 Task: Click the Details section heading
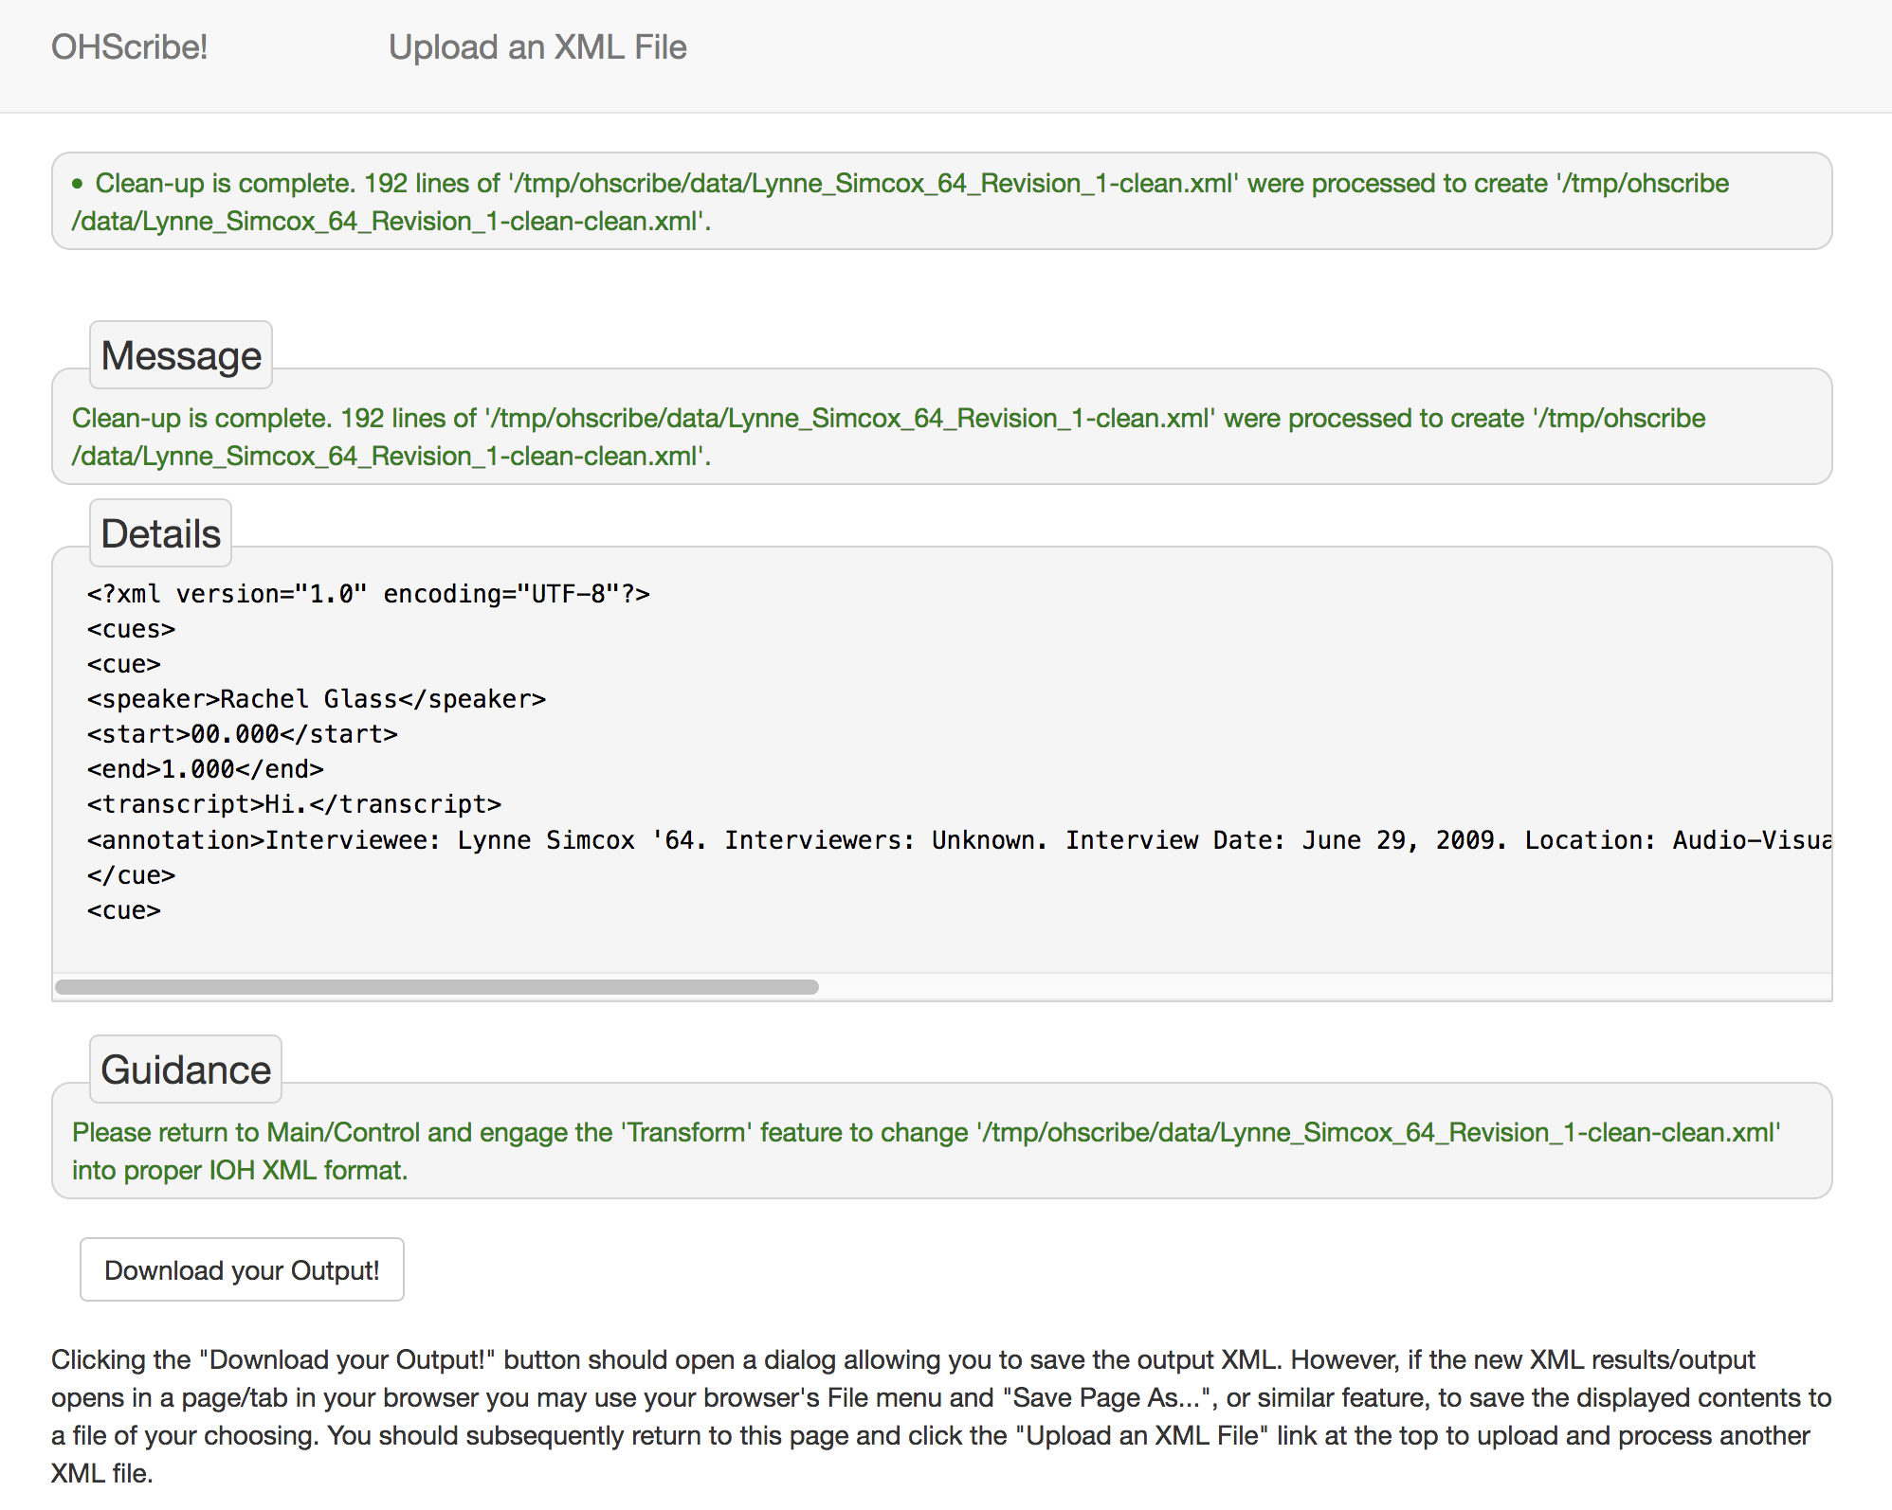[160, 534]
